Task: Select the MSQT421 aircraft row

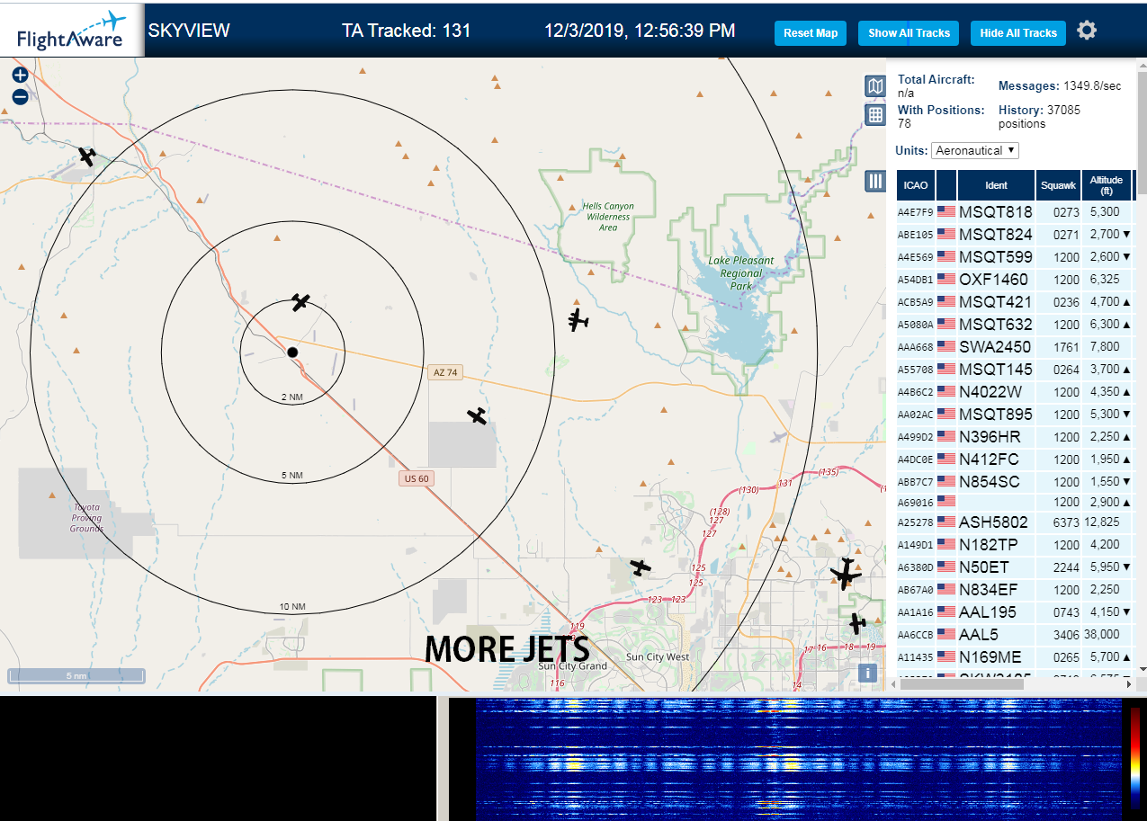Action: [1014, 302]
